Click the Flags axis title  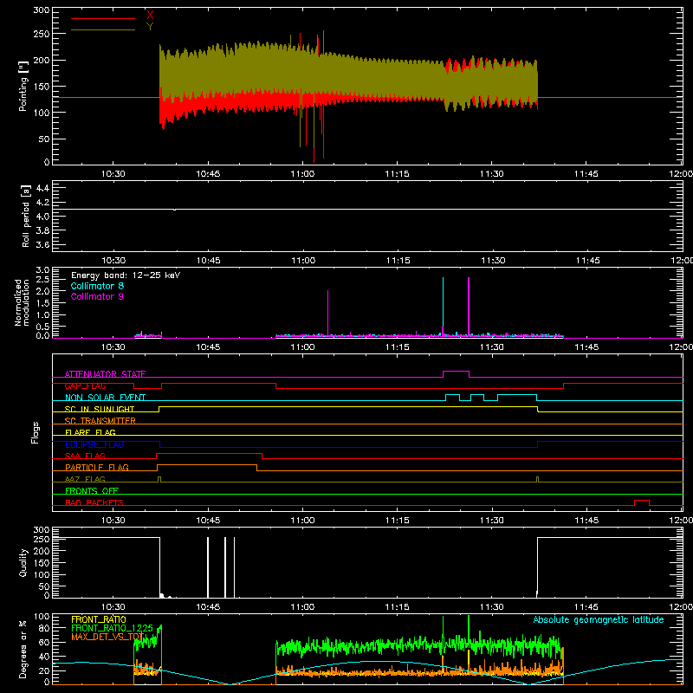tap(35, 432)
